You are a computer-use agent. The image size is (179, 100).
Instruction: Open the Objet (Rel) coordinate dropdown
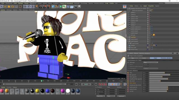point(101,96)
